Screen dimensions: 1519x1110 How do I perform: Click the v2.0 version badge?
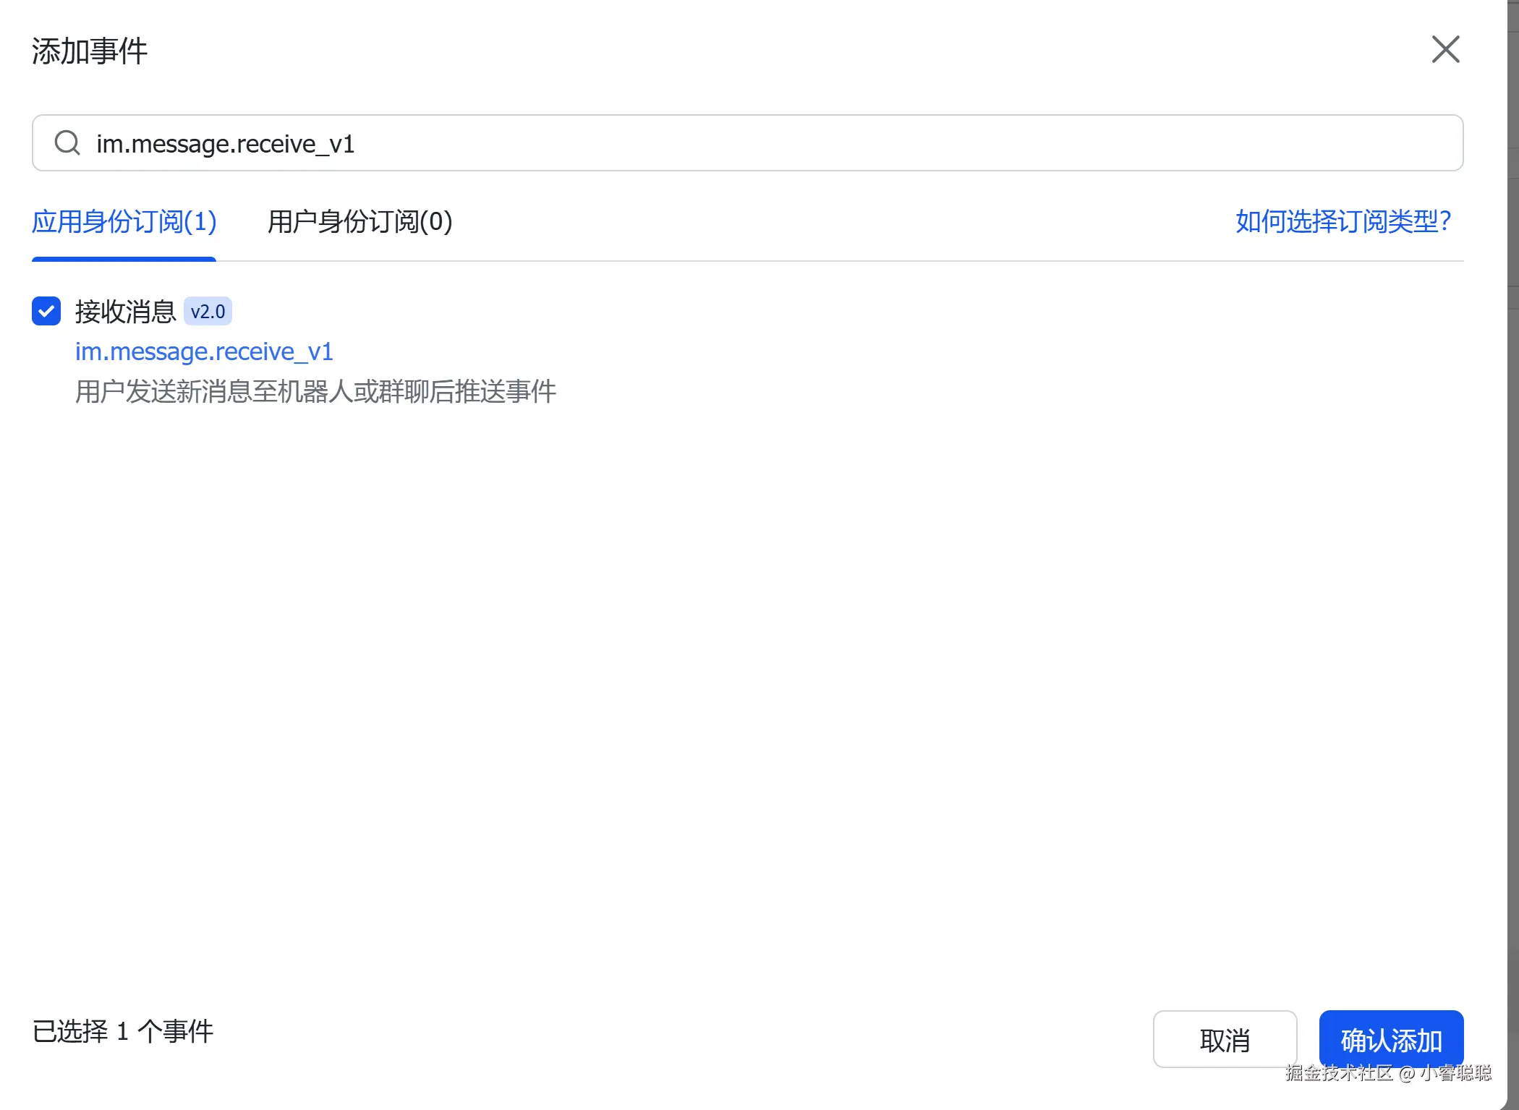(208, 312)
